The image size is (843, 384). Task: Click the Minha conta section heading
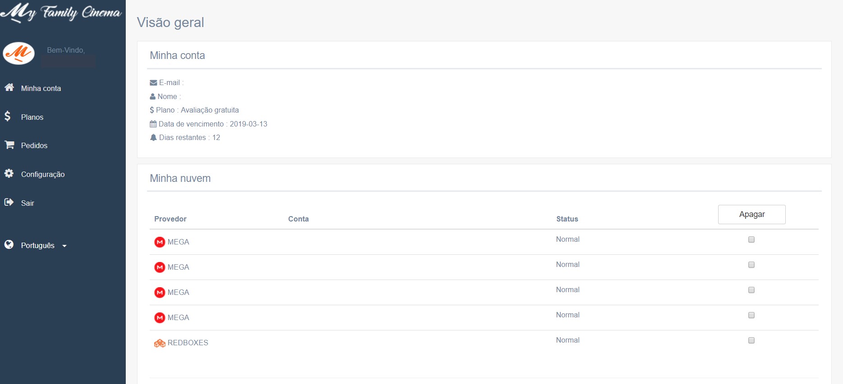177,55
